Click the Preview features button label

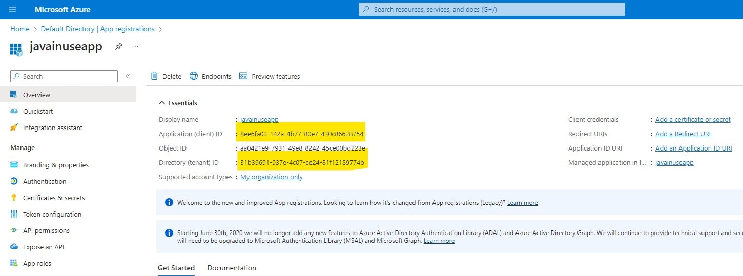click(x=276, y=76)
